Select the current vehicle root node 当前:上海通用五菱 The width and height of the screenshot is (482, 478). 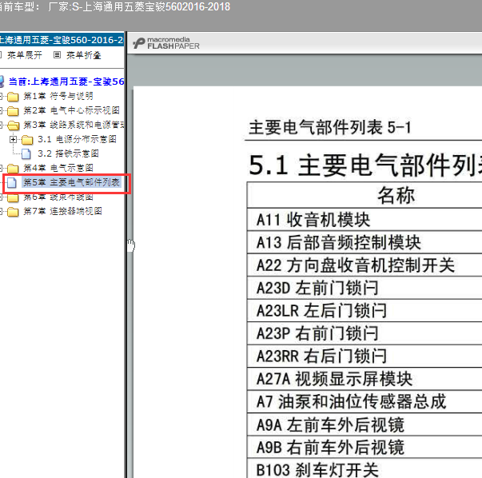66,82
